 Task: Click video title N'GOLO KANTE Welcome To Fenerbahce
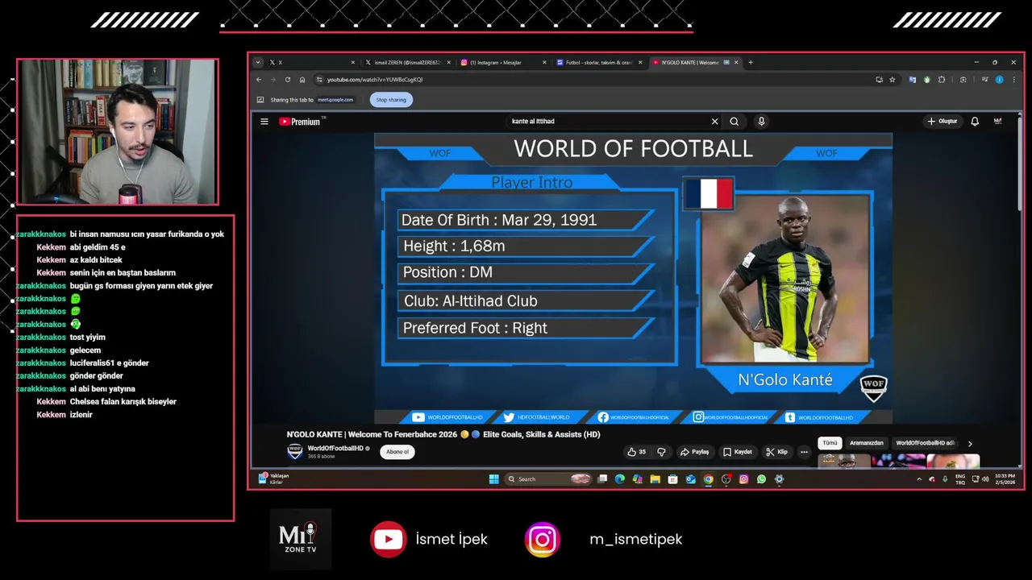pyautogui.click(x=443, y=434)
